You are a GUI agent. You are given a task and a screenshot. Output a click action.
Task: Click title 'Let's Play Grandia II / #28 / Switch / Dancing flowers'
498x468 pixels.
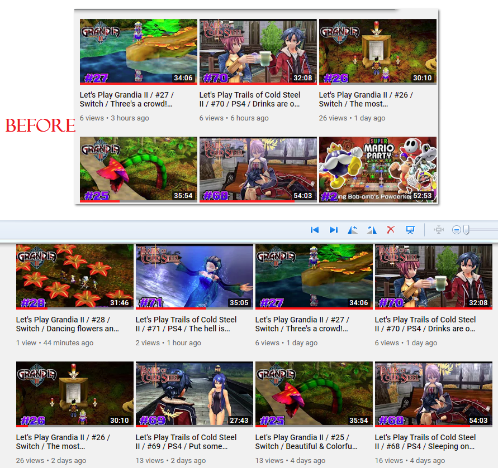[x=67, y=324]
